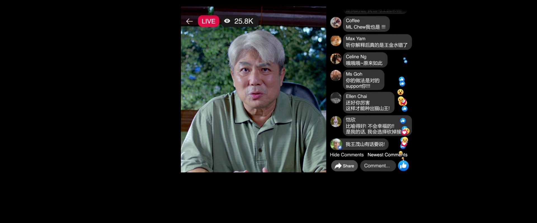Go back using the arrow icon
This screenshot has width=537, height=223.
point(189,21)
